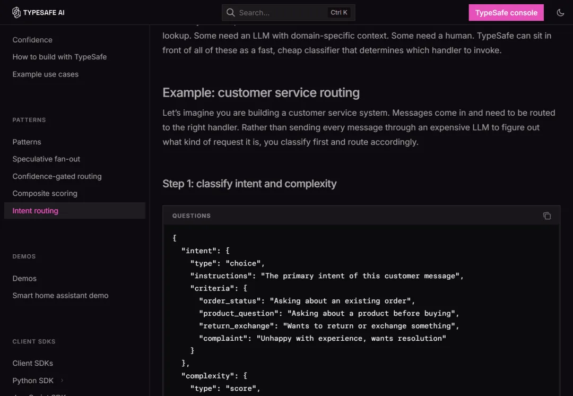The image size is (573, 396).
Task: Click the Ctrl K shortcut badge
Action: [338, 12]
